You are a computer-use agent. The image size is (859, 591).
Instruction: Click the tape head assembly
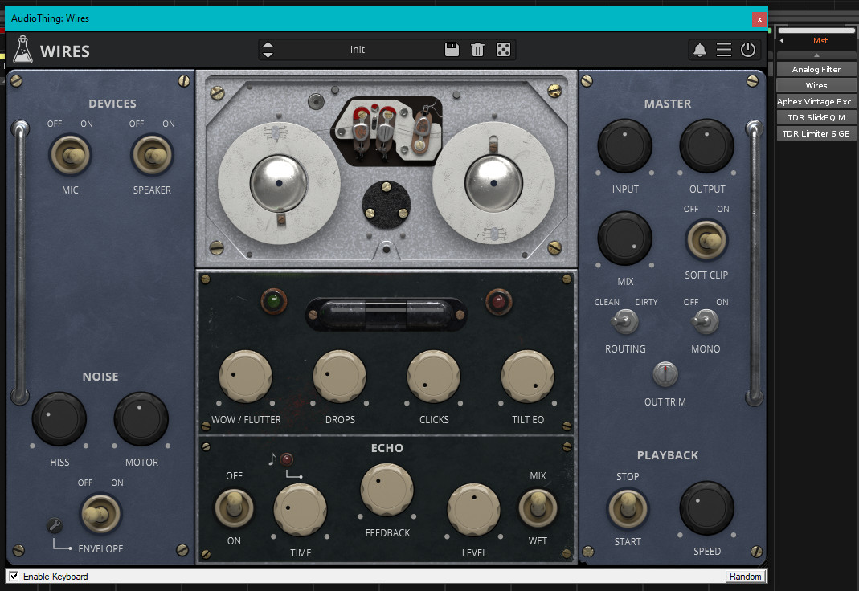pos(387,132)
